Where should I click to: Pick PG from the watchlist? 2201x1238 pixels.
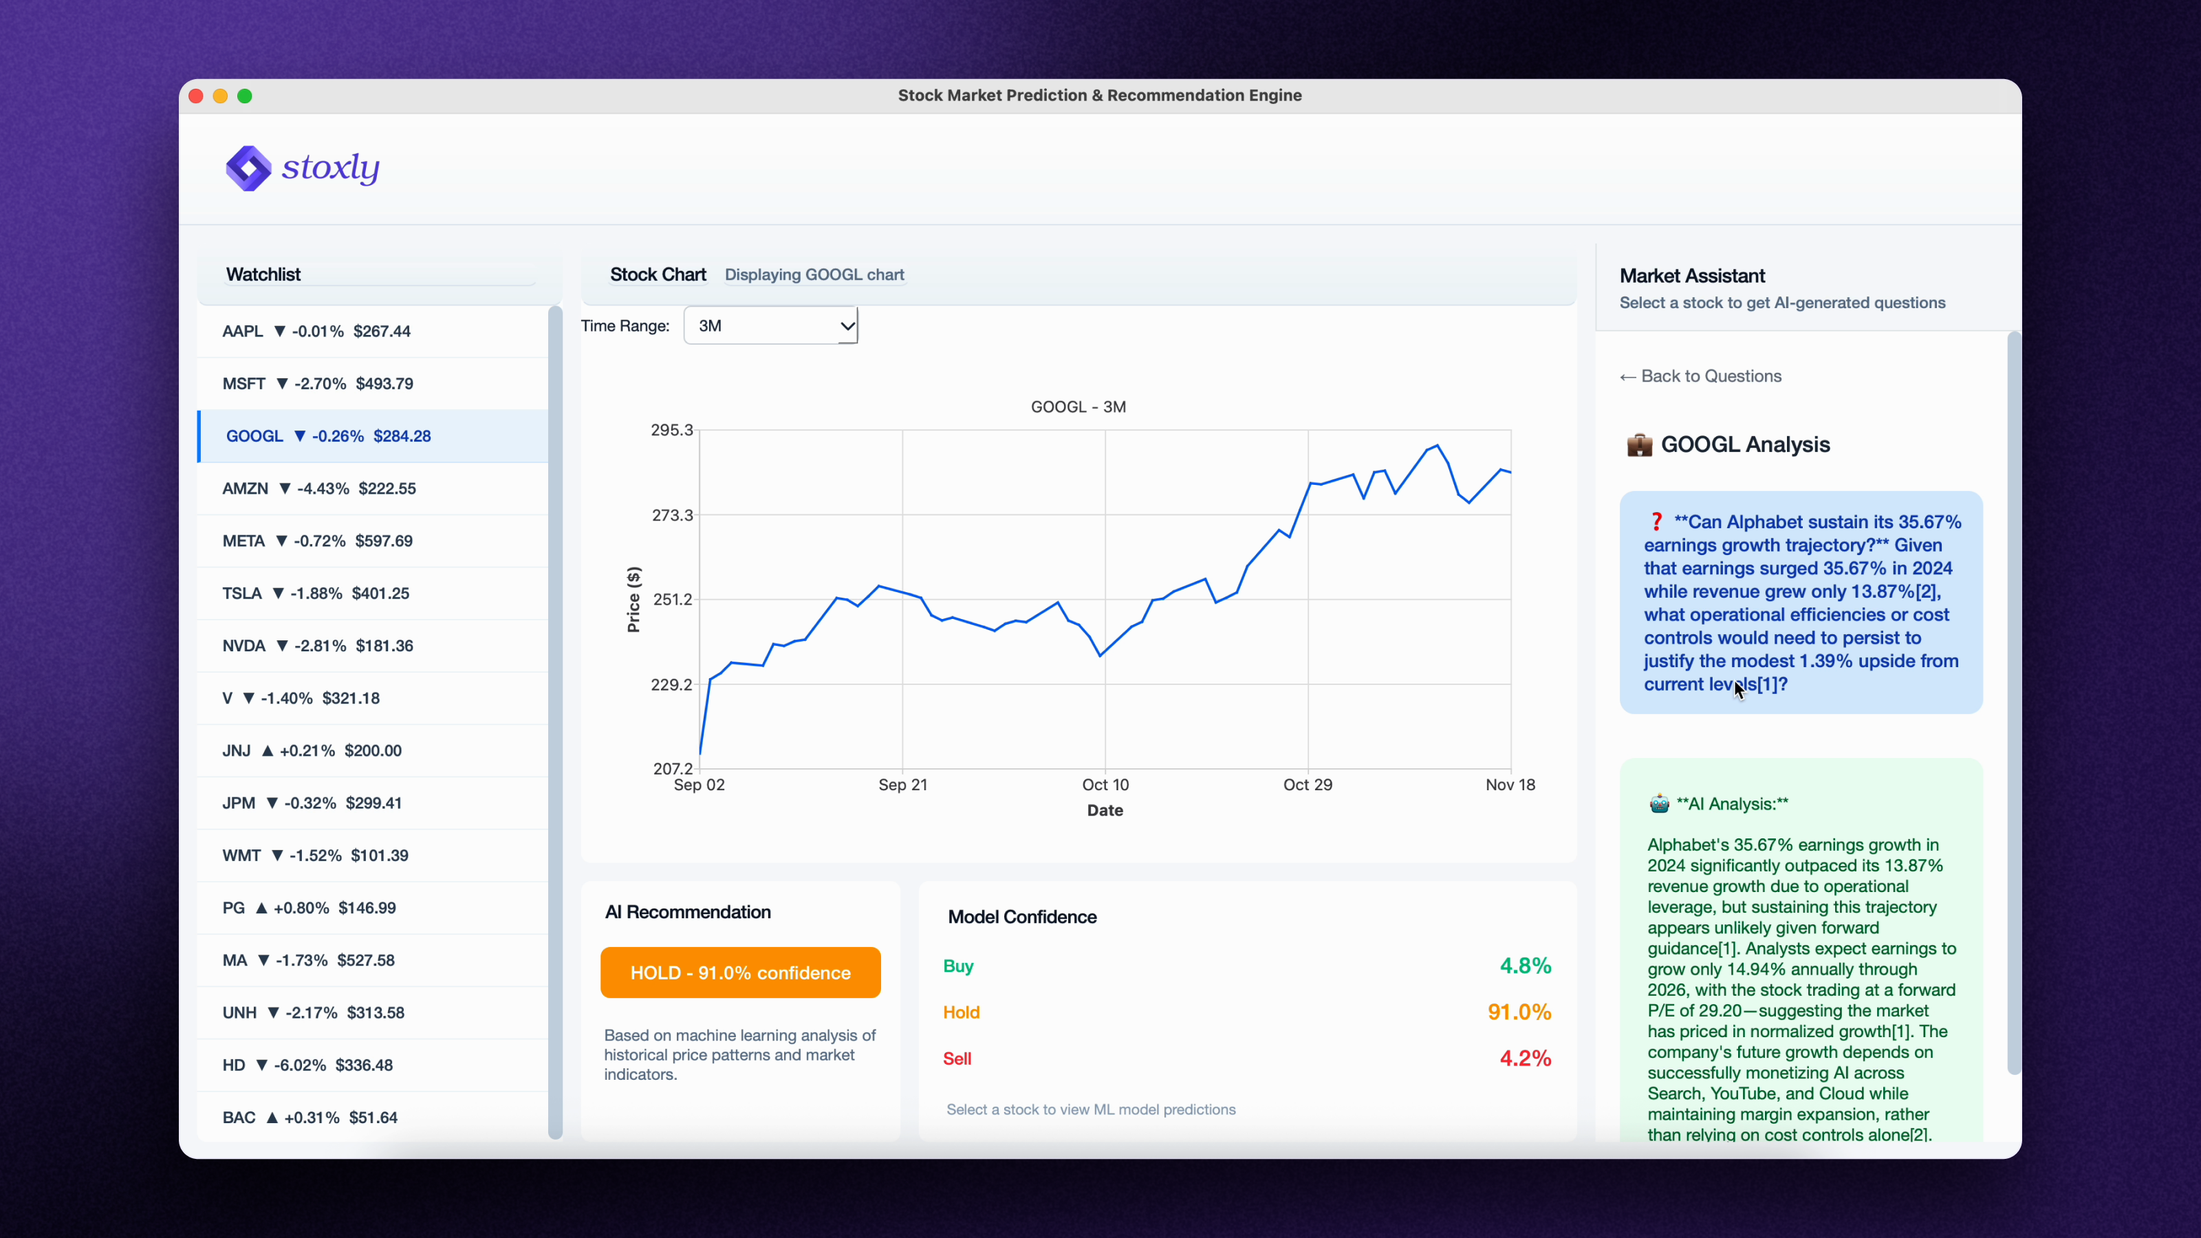pyautogui.click(x=373, y=907)
